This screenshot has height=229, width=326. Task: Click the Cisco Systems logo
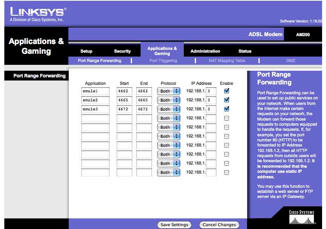pyautogui.click(x=302, y=217)
